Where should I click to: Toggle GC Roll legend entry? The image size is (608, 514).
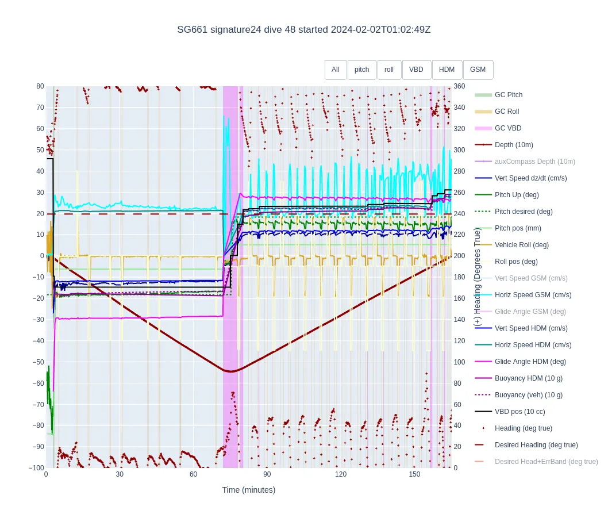pos(506,112)
